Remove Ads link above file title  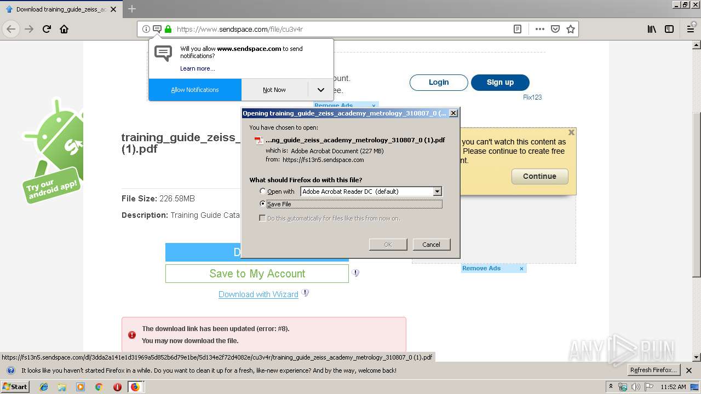point(334,106)
